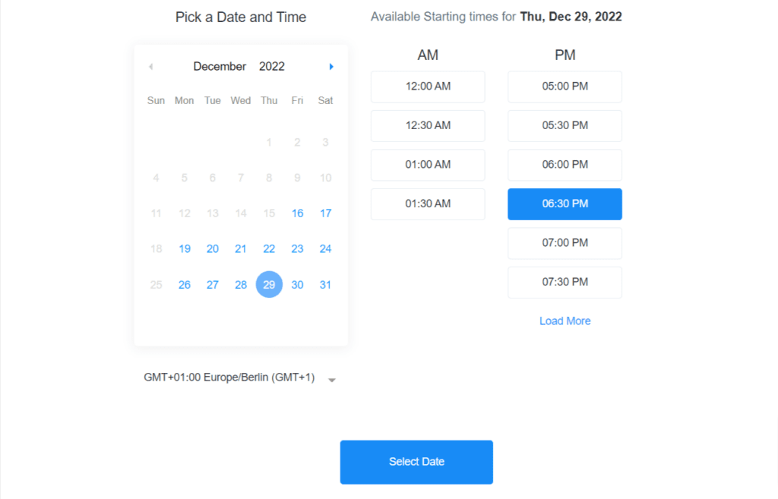Open the December month selector
Viewport: 778px width, 499px height.
click(220, 67)
